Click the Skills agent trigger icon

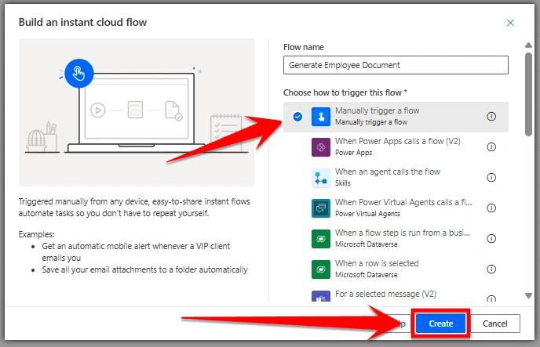(320, 178)
